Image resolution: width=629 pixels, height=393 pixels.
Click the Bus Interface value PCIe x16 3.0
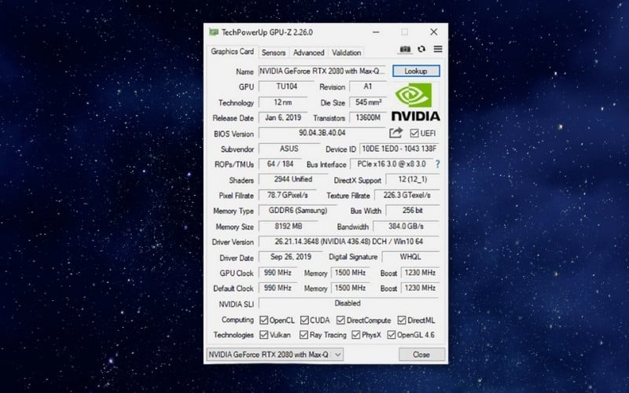click(392, 164)
